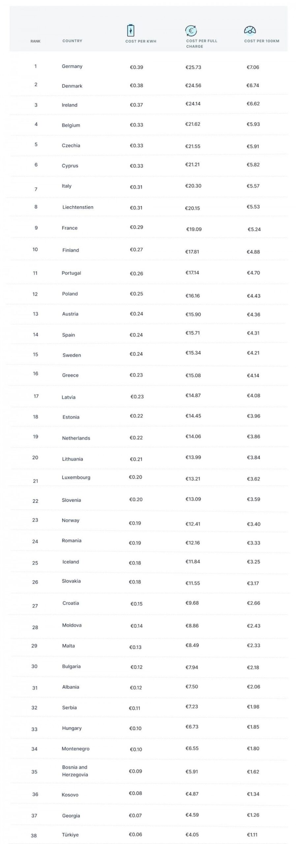Click rank number 25 beside Iceland

click(x=35, y=563)
